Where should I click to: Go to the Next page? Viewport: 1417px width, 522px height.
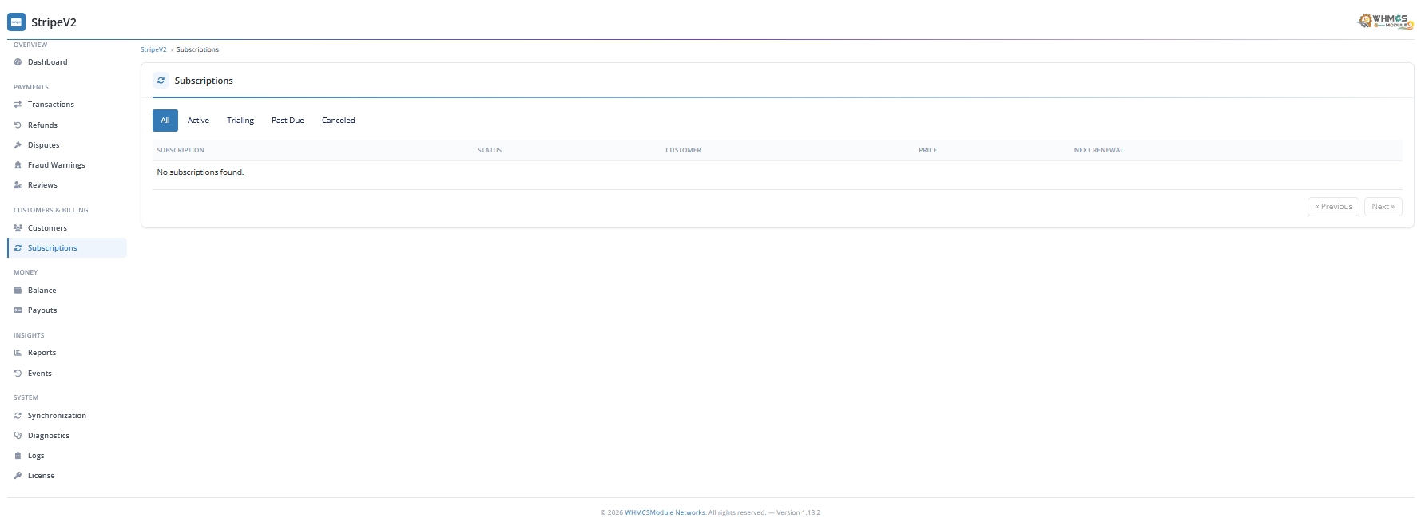pyautogui.click(x=1383, y=207)
